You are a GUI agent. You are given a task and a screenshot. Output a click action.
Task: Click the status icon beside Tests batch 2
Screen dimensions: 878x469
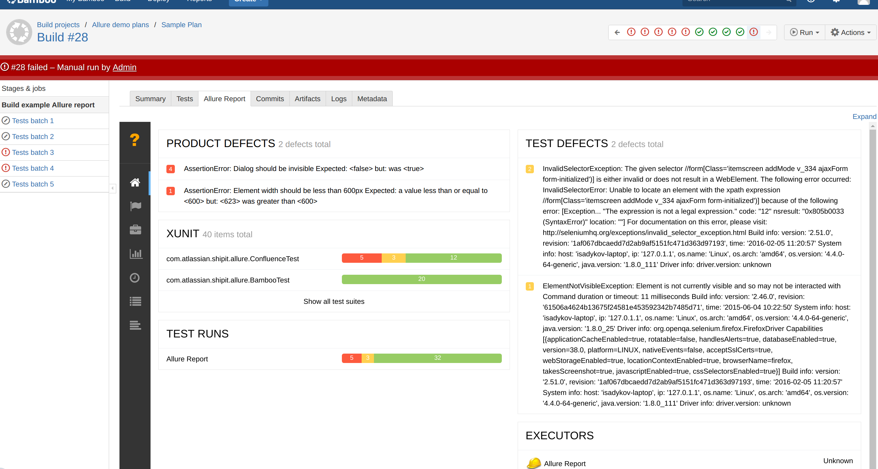pos(6,136)
